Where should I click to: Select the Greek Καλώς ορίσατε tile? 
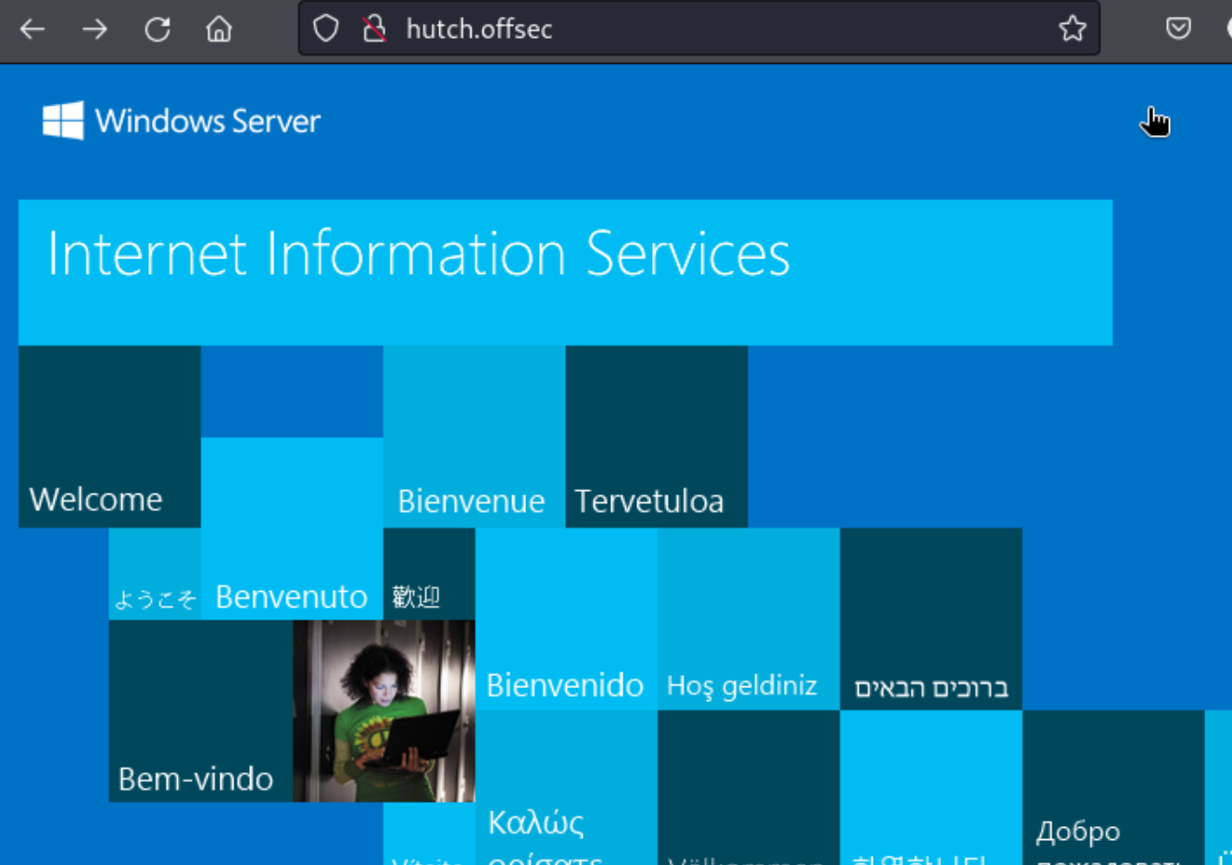566,787
